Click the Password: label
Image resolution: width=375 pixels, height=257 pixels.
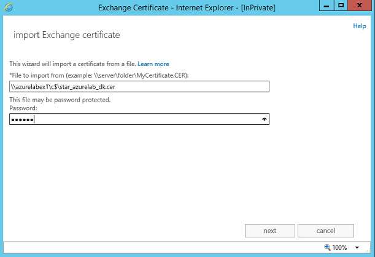coord(23,108)
